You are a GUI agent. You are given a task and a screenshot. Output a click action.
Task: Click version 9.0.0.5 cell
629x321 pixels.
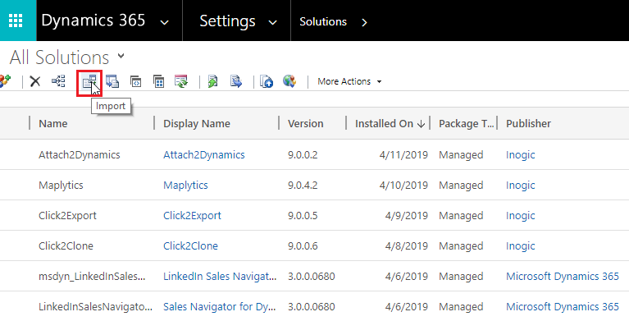(303, 216)
